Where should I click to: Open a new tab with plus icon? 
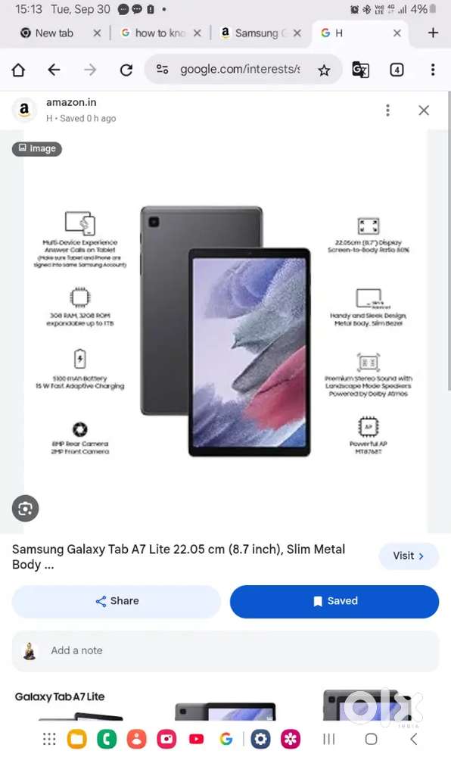tap(433, 33)
